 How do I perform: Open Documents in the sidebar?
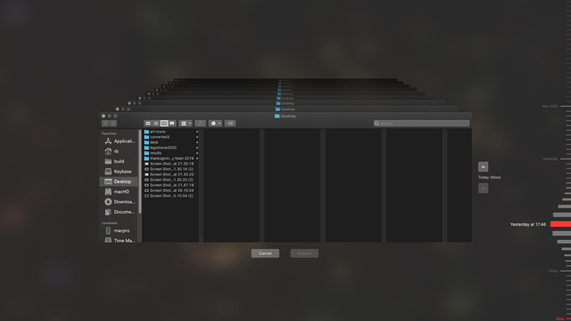118,212
